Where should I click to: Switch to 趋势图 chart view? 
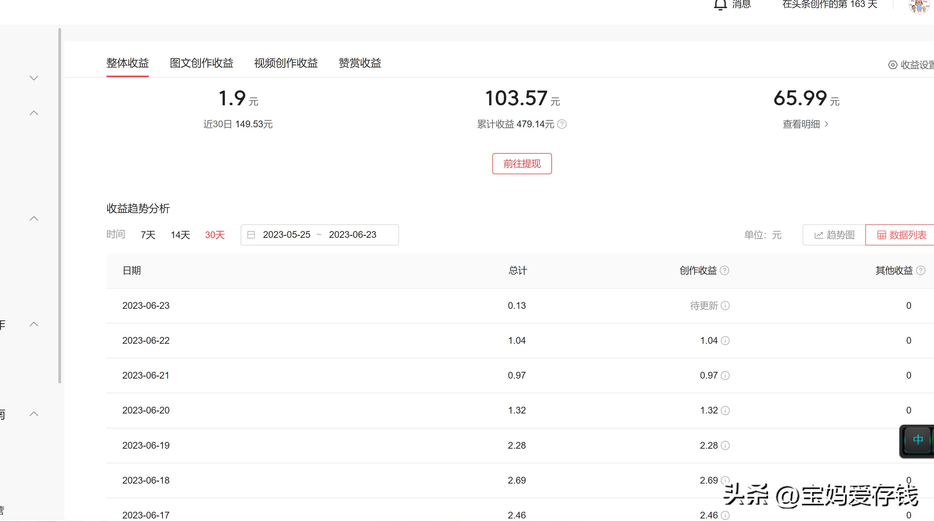[834, 235]
